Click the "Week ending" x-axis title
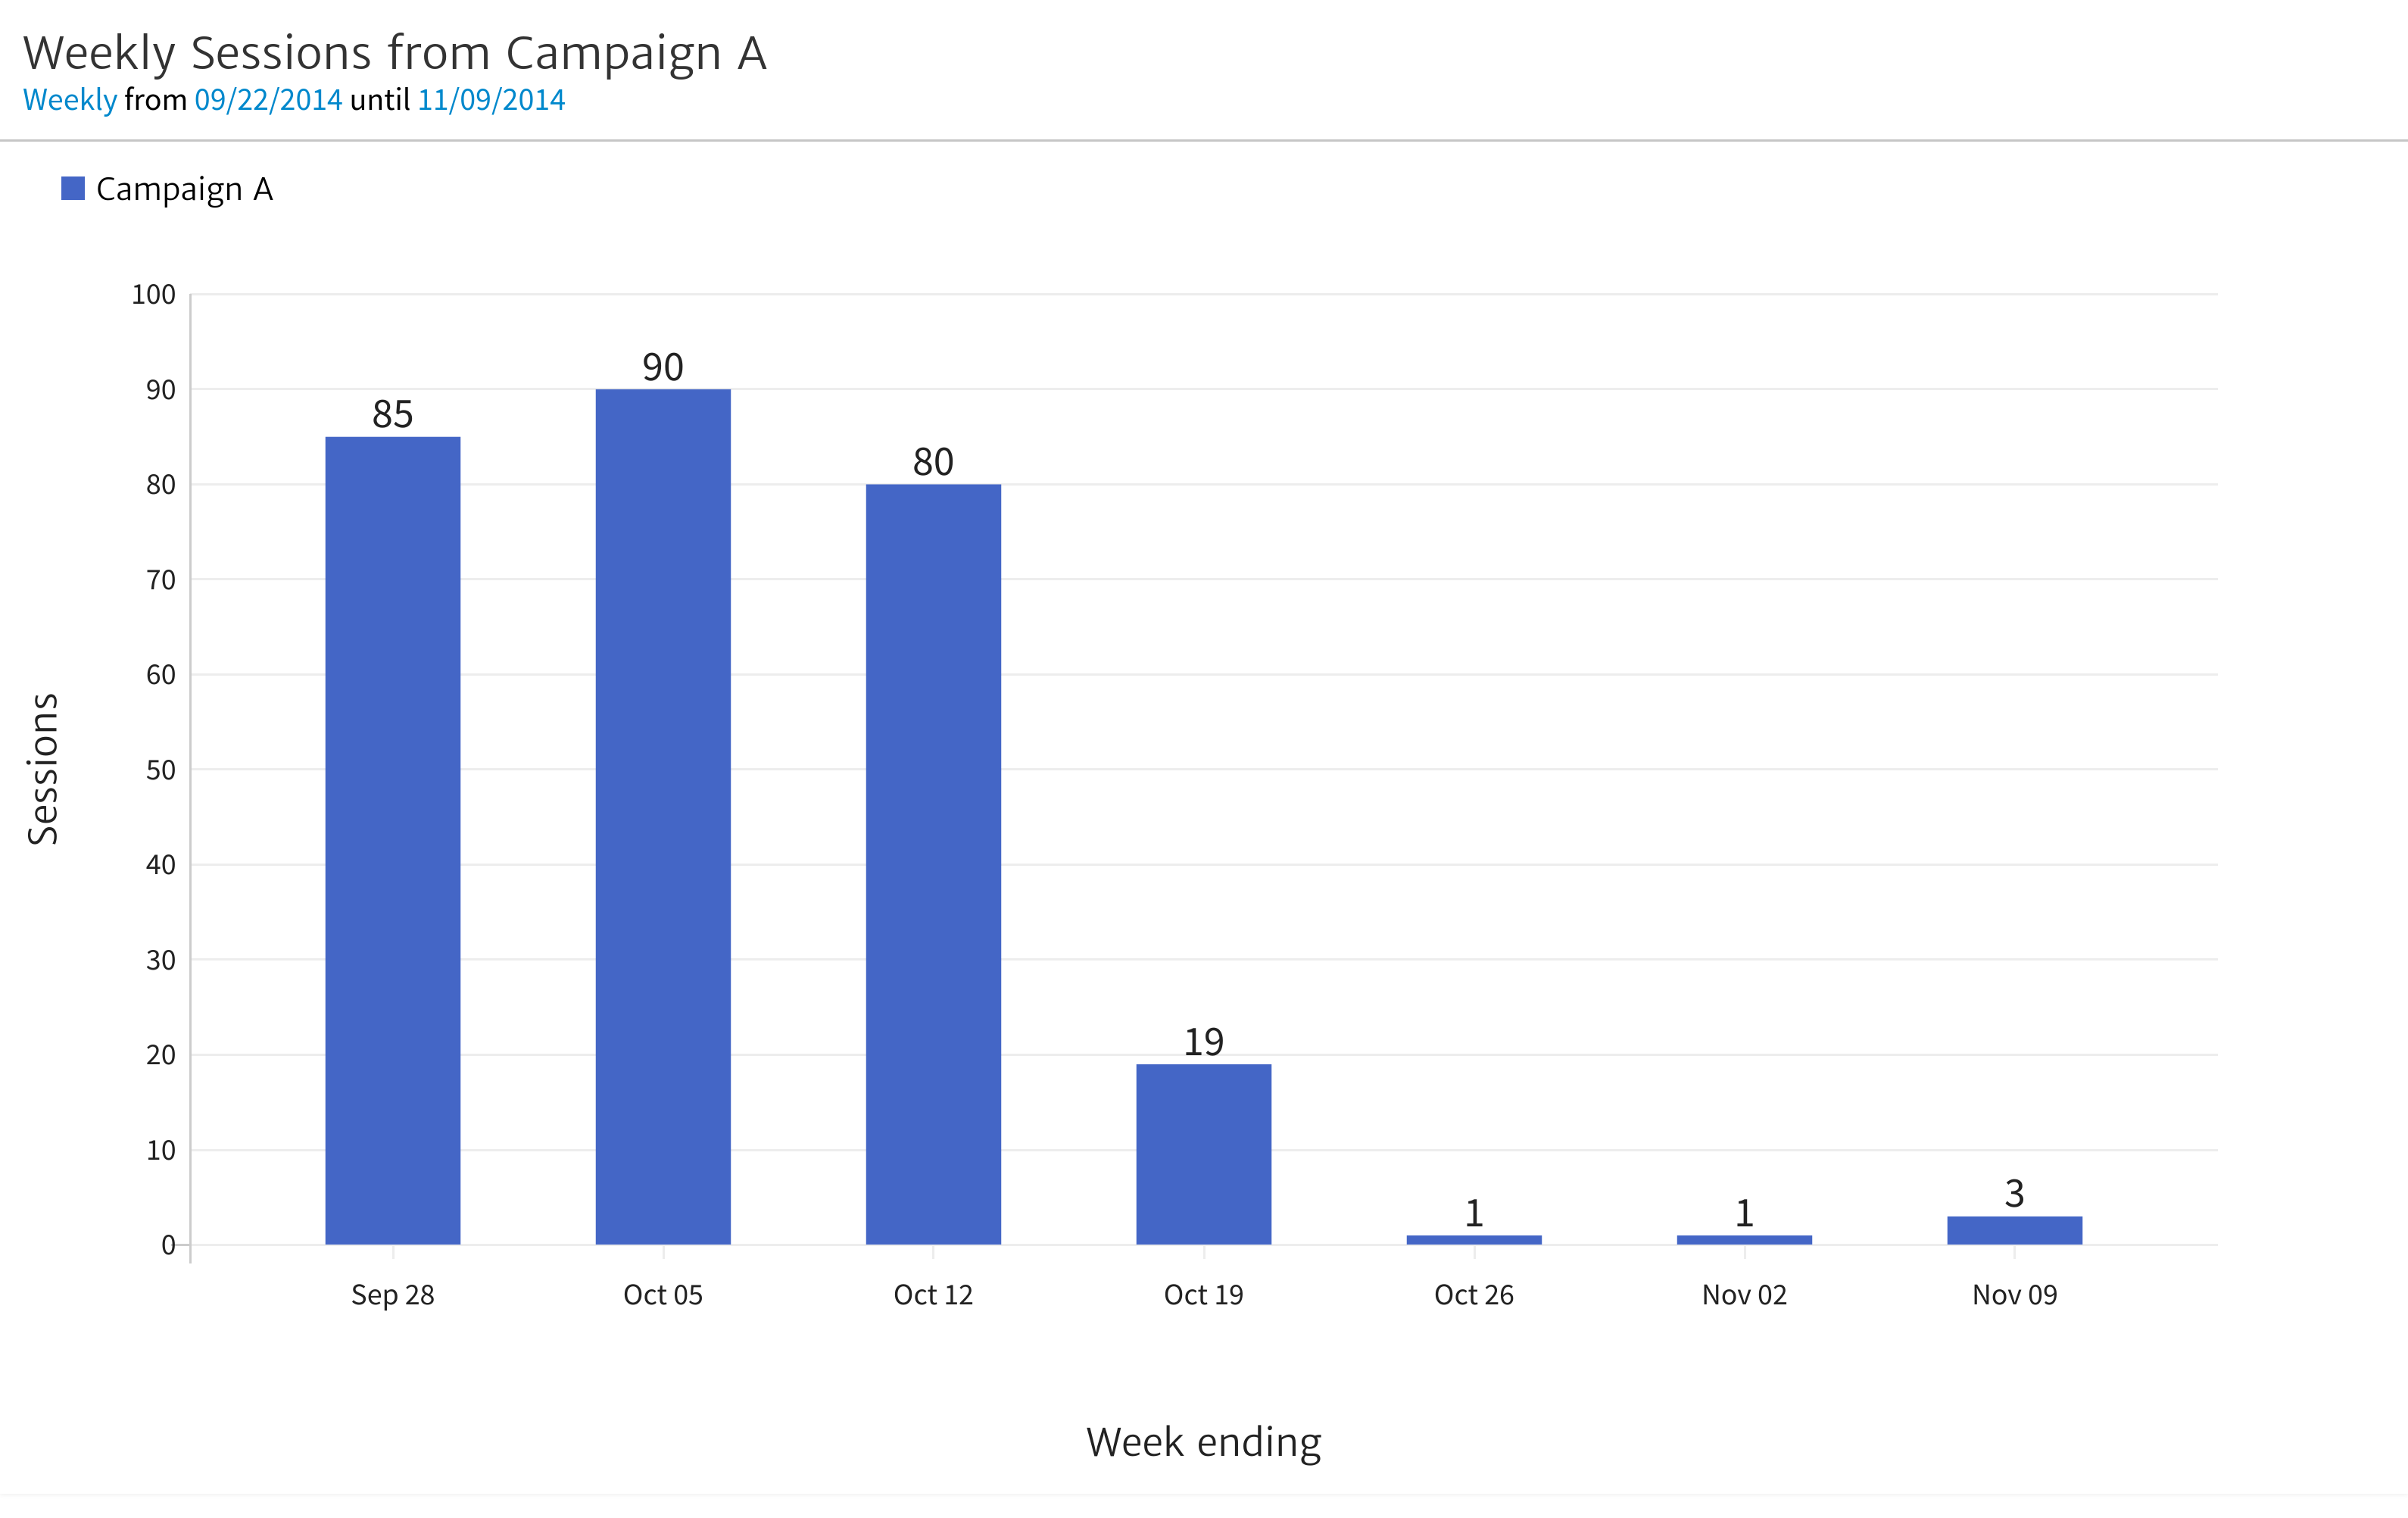 coord(1203,1442)
